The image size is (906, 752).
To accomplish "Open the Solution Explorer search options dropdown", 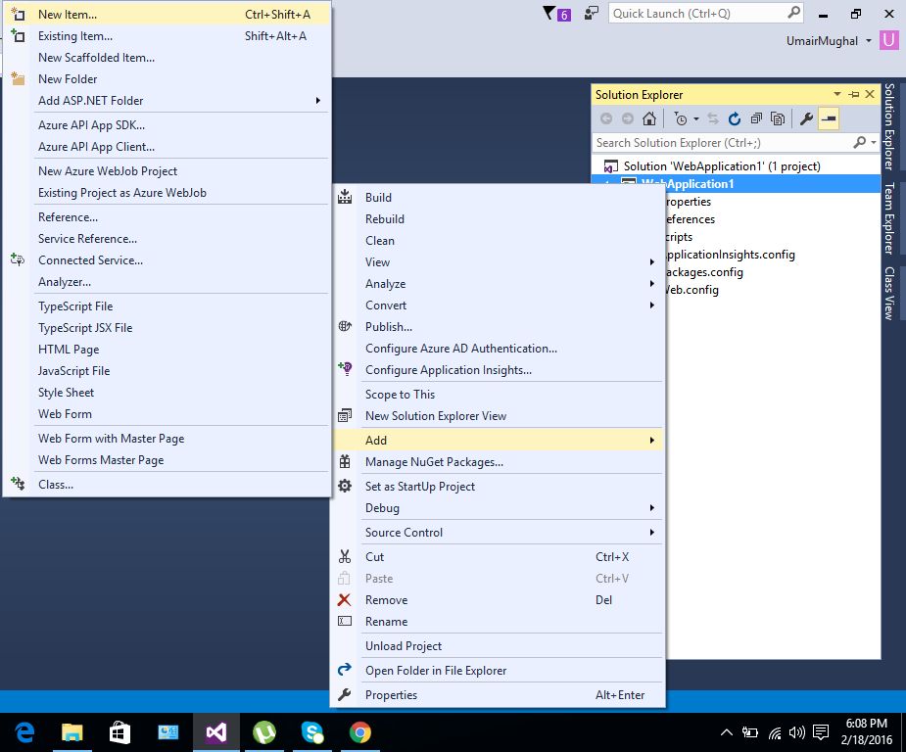I will (x=874, y=142).
